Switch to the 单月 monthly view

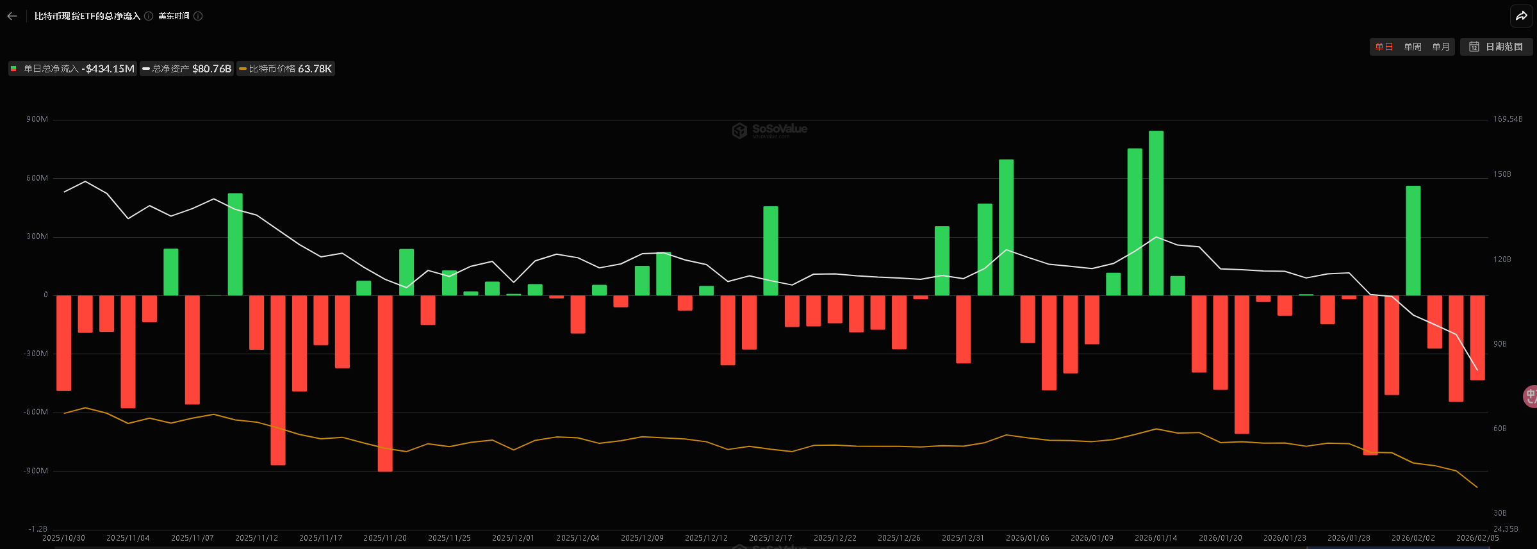click(1440, 47)
